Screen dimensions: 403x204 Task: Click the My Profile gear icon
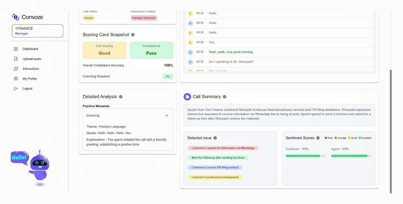(16, 79)
